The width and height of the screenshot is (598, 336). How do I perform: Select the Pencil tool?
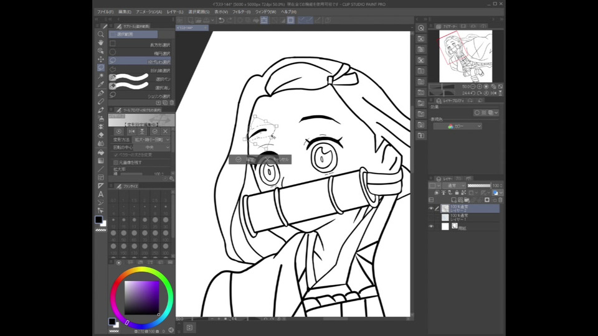click(101, 101)
